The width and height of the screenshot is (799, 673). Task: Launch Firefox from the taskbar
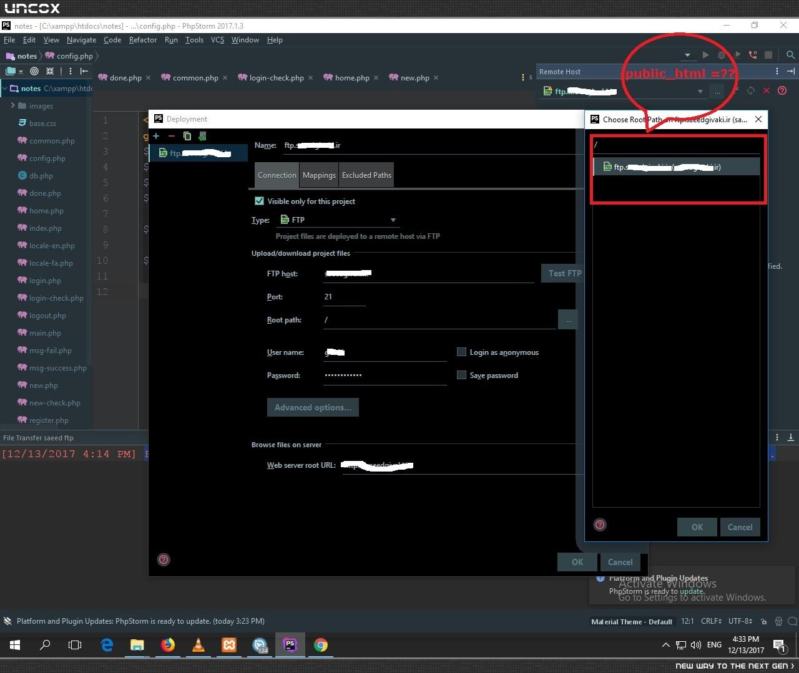coord(168,644)
